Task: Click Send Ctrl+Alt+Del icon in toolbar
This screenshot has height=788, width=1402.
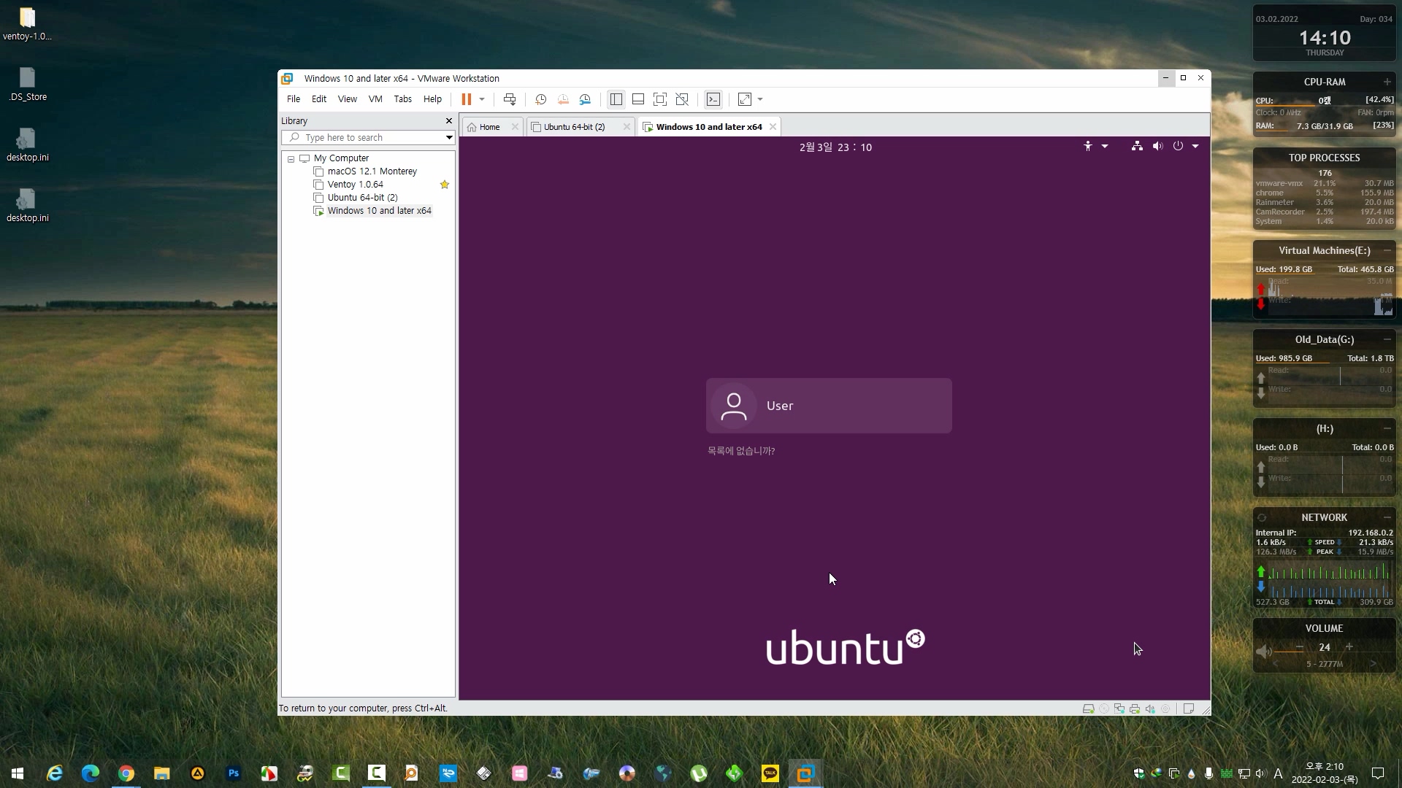Action: click(510, 99)
